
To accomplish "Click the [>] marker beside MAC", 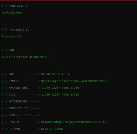I will click(4, 74).
